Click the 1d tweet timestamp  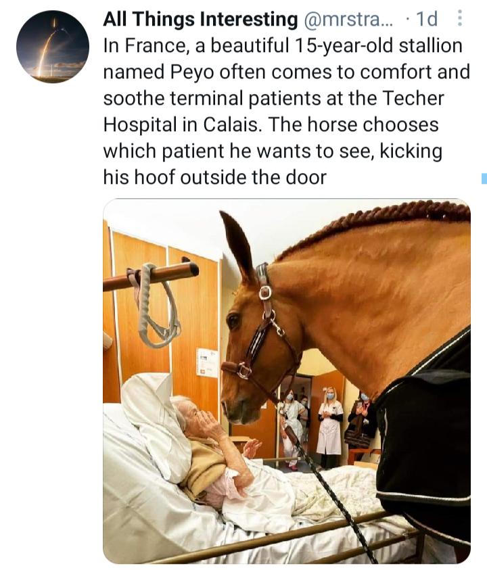click(x=427, y=20)
